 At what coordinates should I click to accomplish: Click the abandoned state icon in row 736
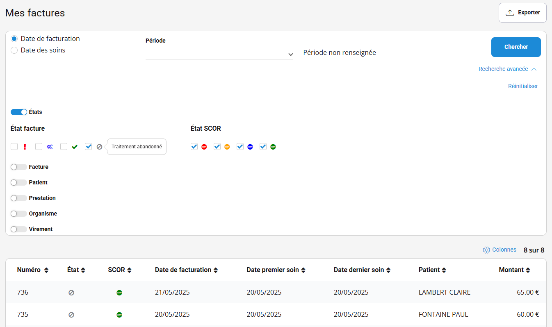[71, 293]
